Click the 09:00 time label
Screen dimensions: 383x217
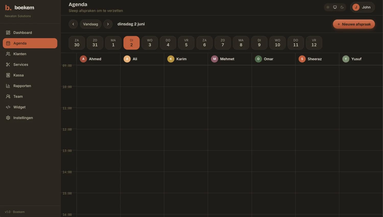pyautogui.click(x=67, y=66)
